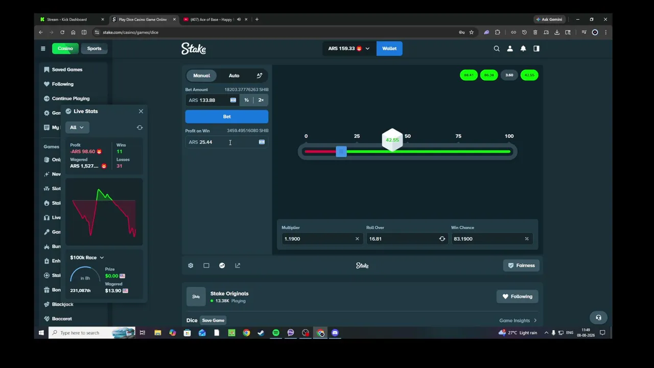Open the pop-out game icon
This screenshot has height=368, width=654.
pos(238,266)
